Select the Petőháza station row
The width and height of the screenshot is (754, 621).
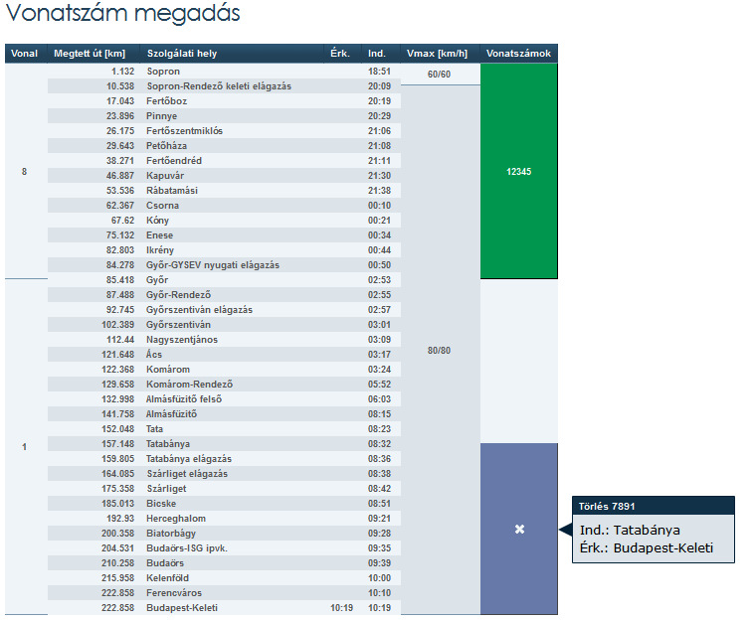(x=224, y=145)
